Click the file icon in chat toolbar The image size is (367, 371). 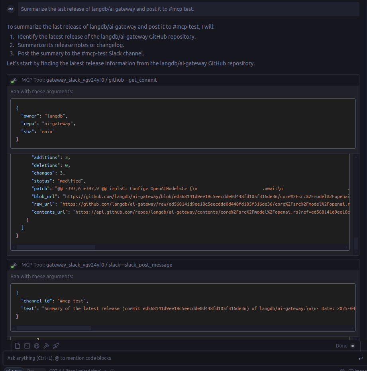click(17, 346)
